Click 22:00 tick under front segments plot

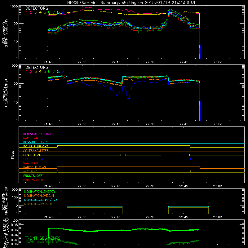(82, 62)
